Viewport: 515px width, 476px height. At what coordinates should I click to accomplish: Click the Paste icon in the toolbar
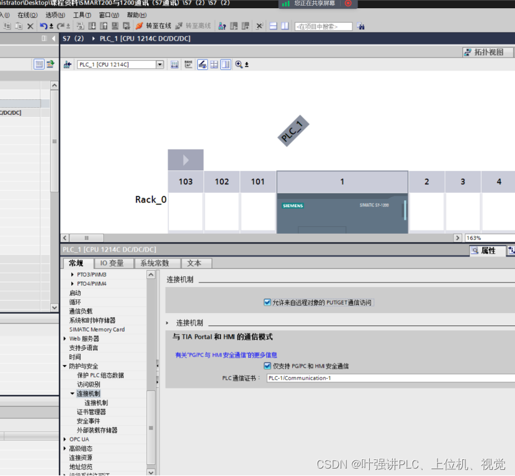tap(19, 26)
